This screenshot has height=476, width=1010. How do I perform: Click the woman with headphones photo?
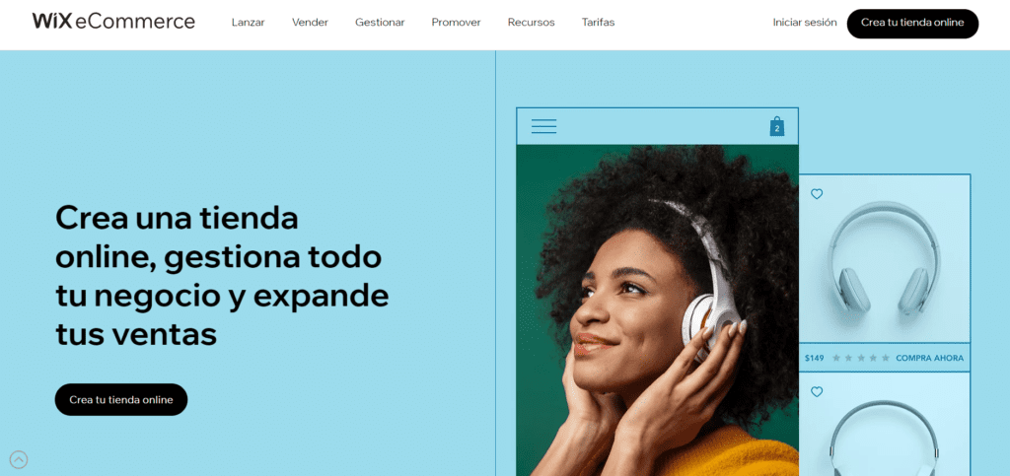pyautogui.click(x=657, y=310)
